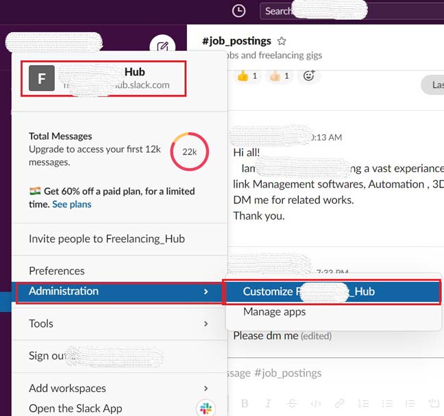Click the message input for #job_postings
The image size is (444, 416).
(x=335, y=373)
